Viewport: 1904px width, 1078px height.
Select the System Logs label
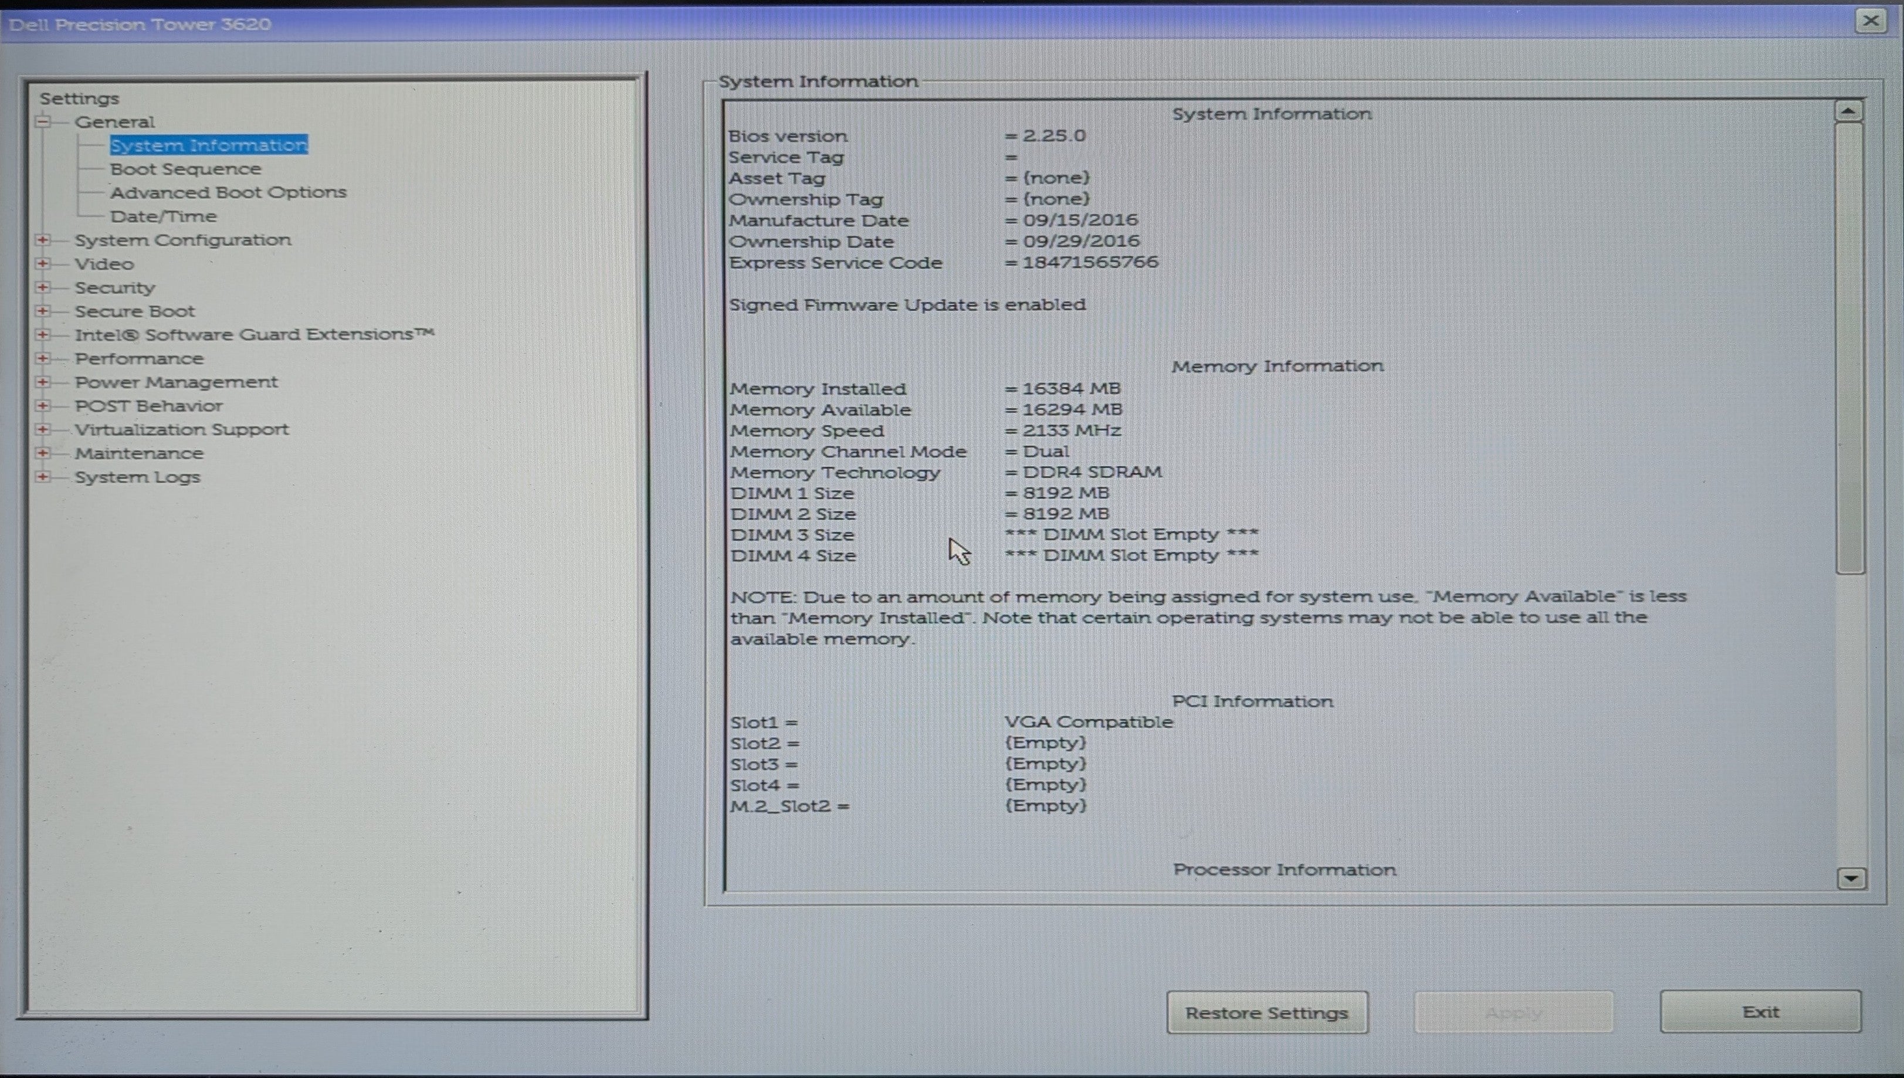138,477
